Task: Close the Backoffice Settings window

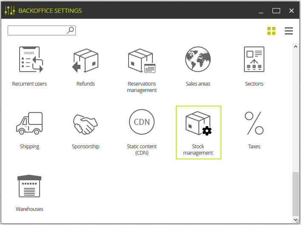Action: [291, 11]
